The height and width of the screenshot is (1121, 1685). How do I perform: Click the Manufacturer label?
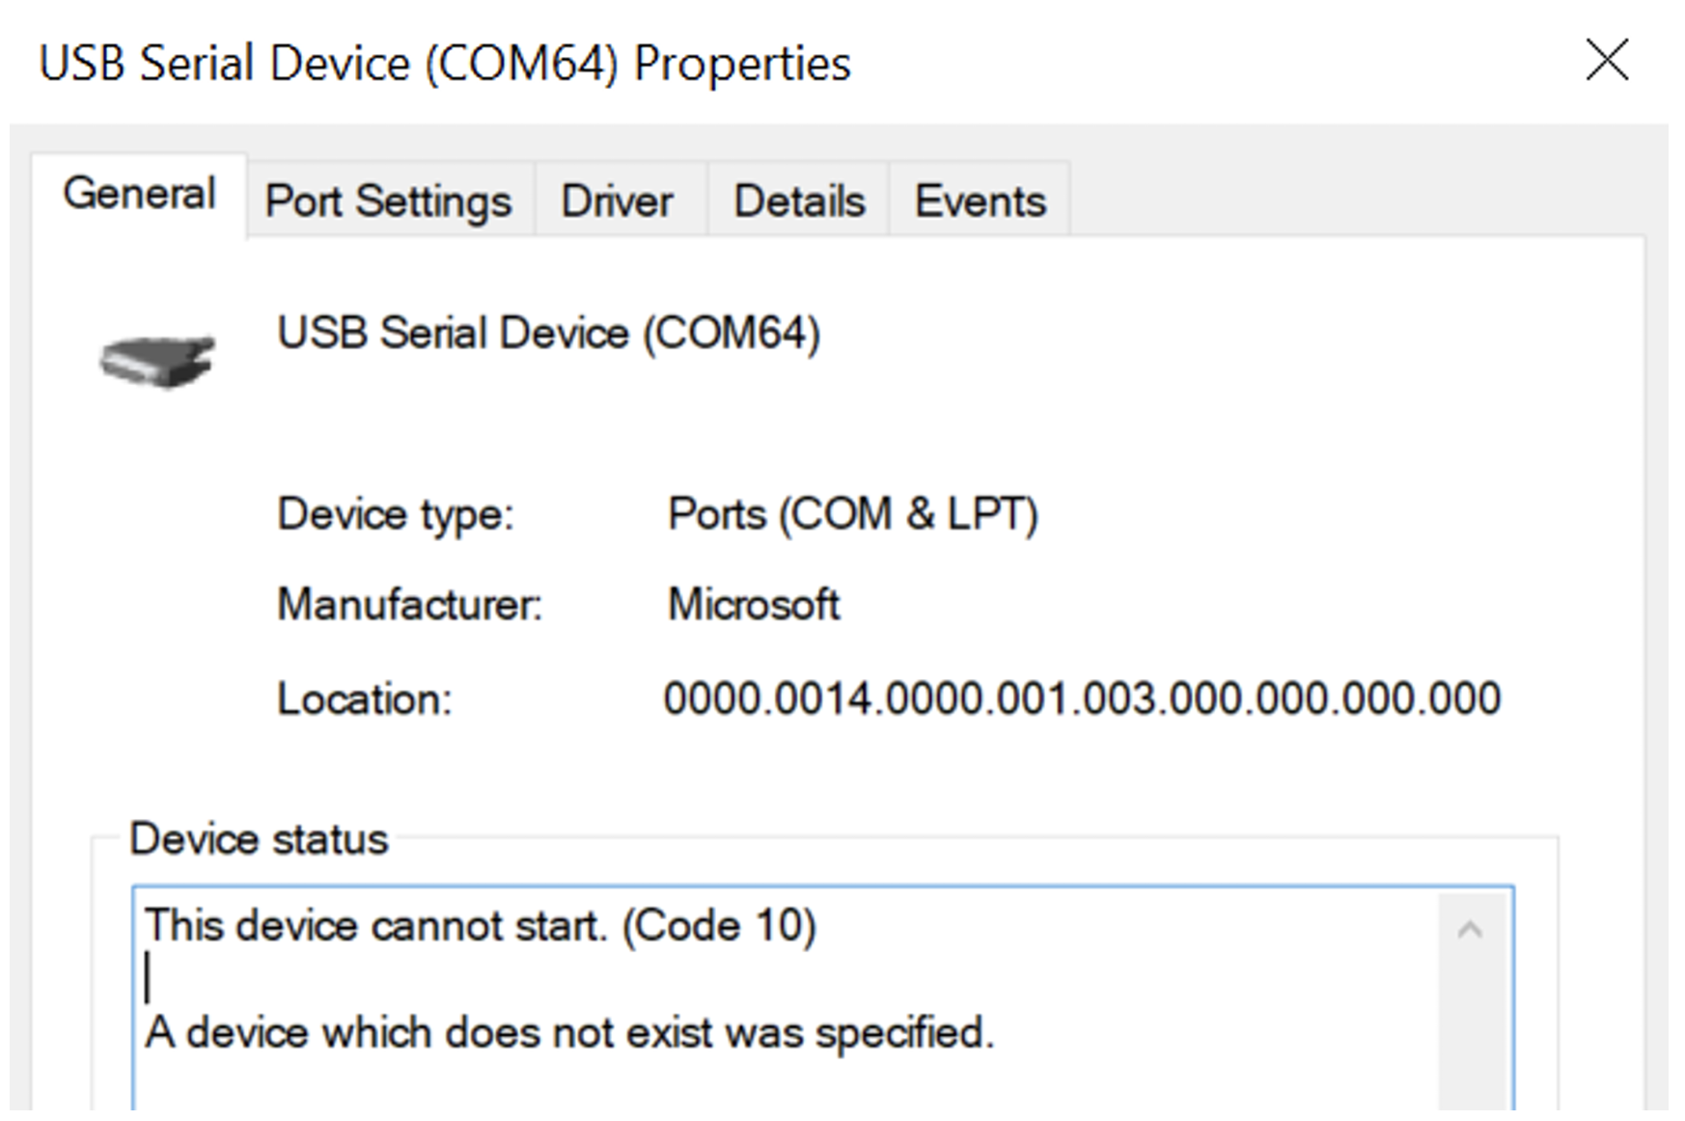[x=410, y=605]
